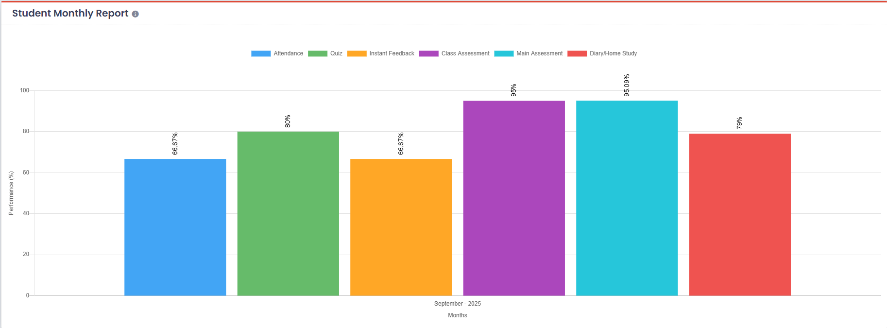The width and height of the screenshot is (887, 328).
Task: Select the red Diary/Home Study bar at 79%
Action: [740, 214]
